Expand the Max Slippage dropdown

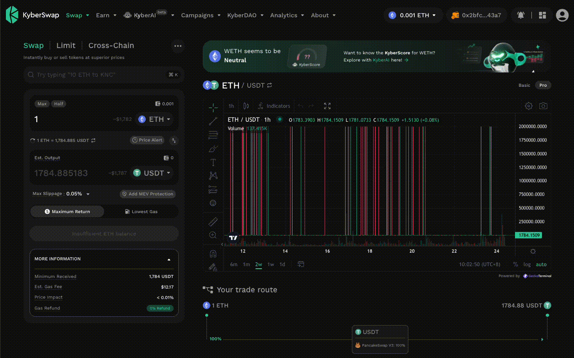pos(88,194)
